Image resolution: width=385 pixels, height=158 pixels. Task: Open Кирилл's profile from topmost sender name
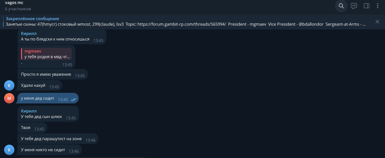tap(29, 33)
